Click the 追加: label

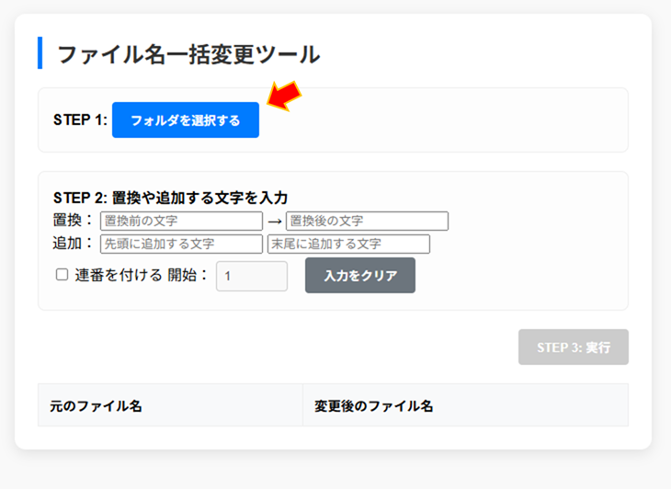[74, 244]
